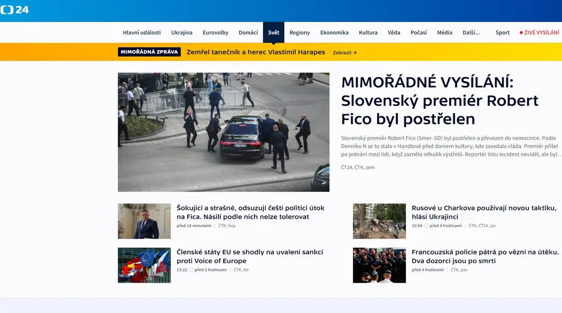Open article about Rusové u Charkova
562x313 pixels.
484,212
